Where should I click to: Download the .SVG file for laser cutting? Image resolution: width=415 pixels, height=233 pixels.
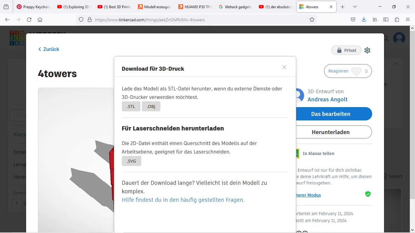point(132,161)
